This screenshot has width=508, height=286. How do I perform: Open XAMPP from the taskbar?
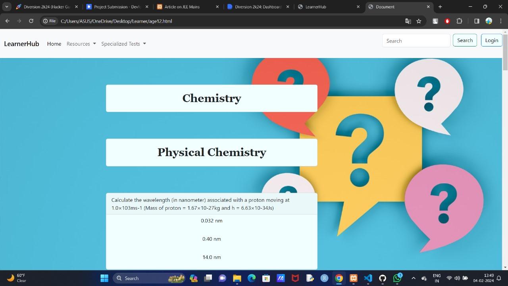(353, 278)
